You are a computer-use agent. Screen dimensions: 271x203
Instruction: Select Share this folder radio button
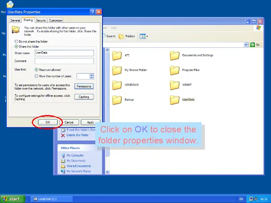tap(16, 47)
